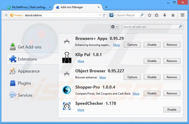The image size is (189, 124).
Task: Select the Object Browser 0.95.227 title
Action: (x=100, y=71)
